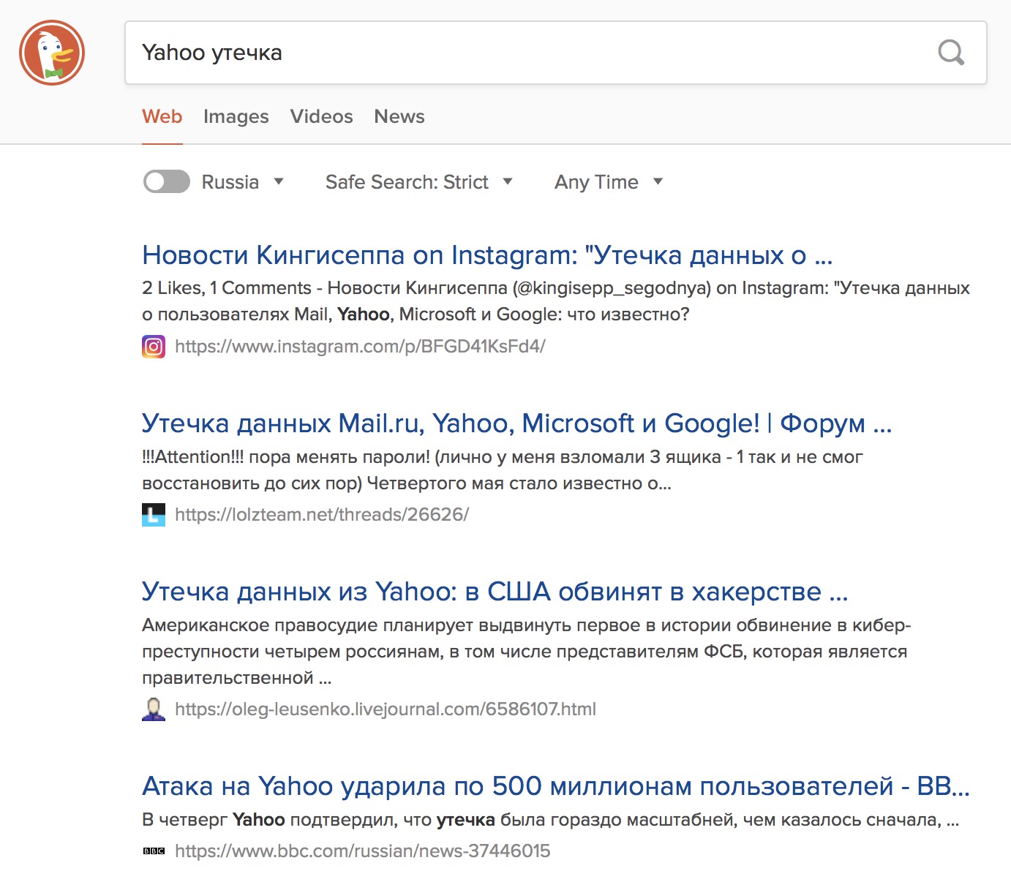Open the Any Time filter dropdown

[x=608, y=182]
